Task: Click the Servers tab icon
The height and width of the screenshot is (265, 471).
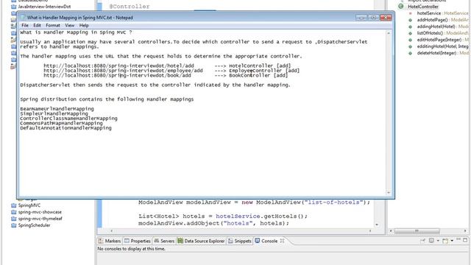Action: click(157, 241)
